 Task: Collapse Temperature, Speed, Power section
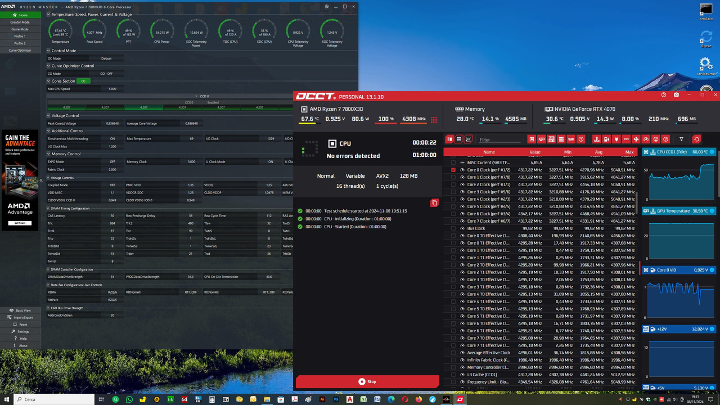coord(48,15)
